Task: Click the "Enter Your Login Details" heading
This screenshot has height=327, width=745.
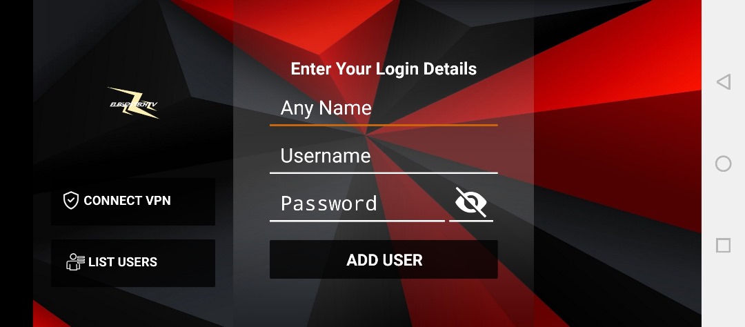Action: coord(384,69)
